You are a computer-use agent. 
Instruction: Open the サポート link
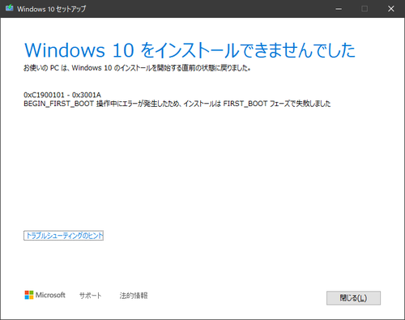90,296
